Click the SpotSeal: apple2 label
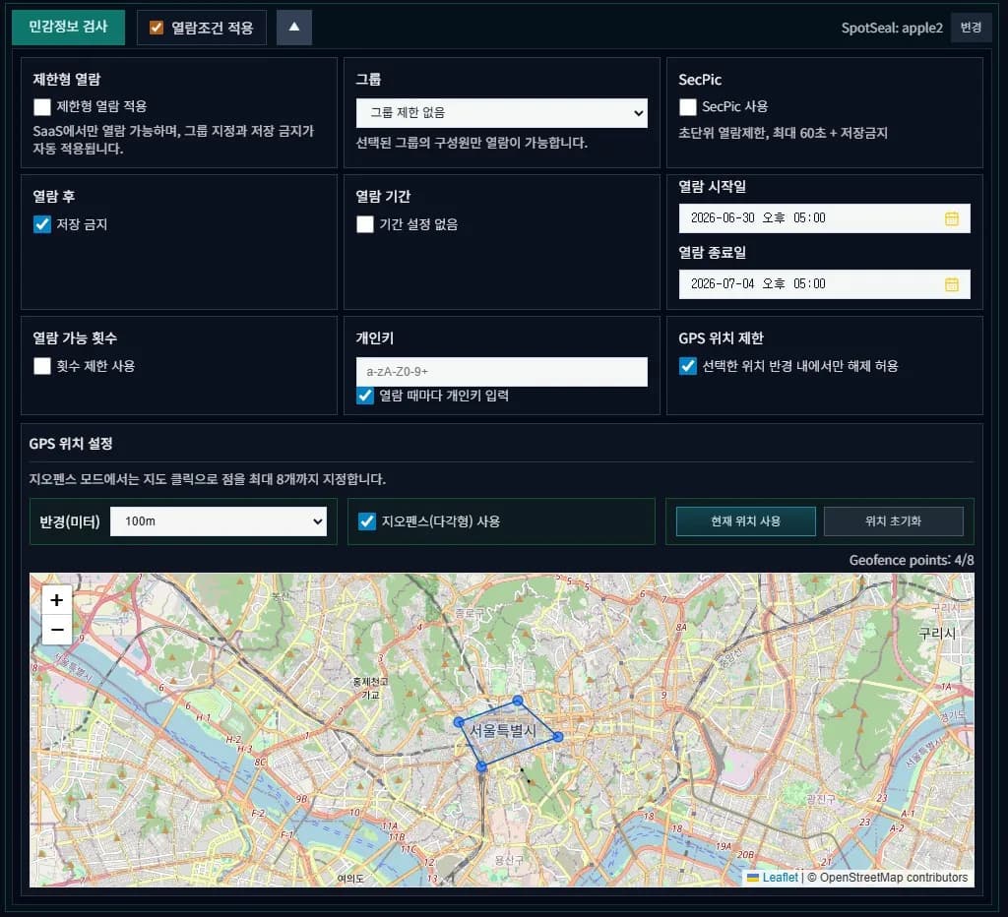This screenshot has width=1008, height=917. coord(892,28)
